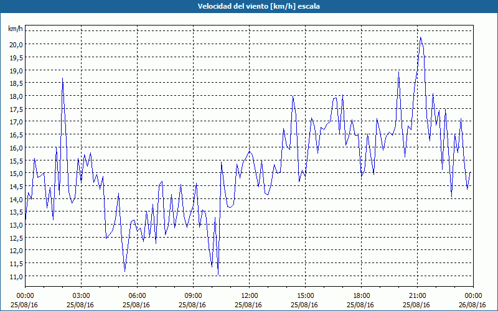Click the chart title 'Velocidad del viento [km/h] escala'
This screenshot has width=498, height=311.
tap(258, 6)
